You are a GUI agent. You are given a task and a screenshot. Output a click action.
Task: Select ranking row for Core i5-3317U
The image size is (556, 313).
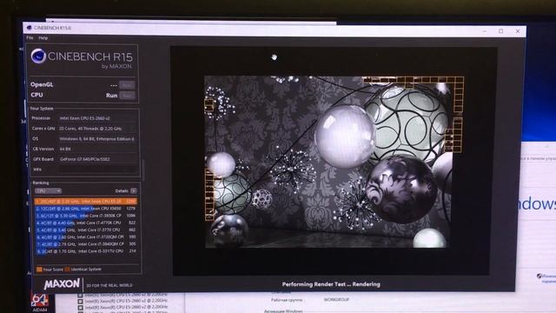point(85,251)
